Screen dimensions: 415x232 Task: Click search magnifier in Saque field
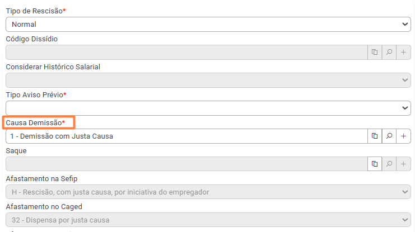389,164
